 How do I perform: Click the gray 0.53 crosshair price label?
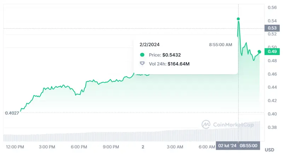click(272, 28)
